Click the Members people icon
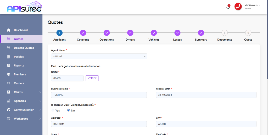This screenshot has height=135, width=268. pos(9,74)
